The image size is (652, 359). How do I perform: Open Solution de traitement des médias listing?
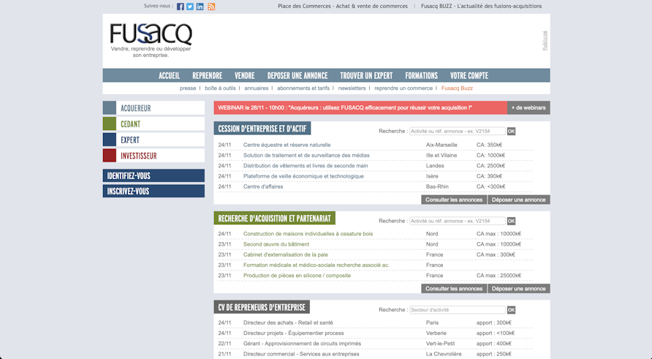click(x=306, y=155)
